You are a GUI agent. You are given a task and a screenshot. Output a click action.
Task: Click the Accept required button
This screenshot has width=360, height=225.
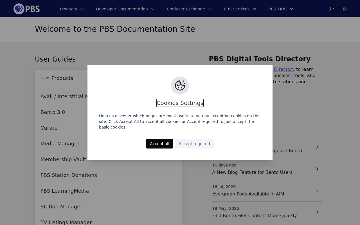tap(194, 144)
